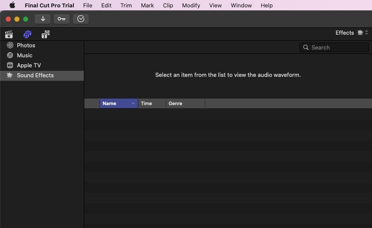Viewport: 372px width, 228px height.
Task: Select Sound Effects in the sidebar
Action: (42, 76)
